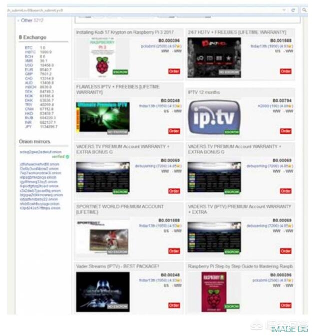Open the 24/7 HDTV listing thumbnail

pyautogui.click(x=214, y=57)
